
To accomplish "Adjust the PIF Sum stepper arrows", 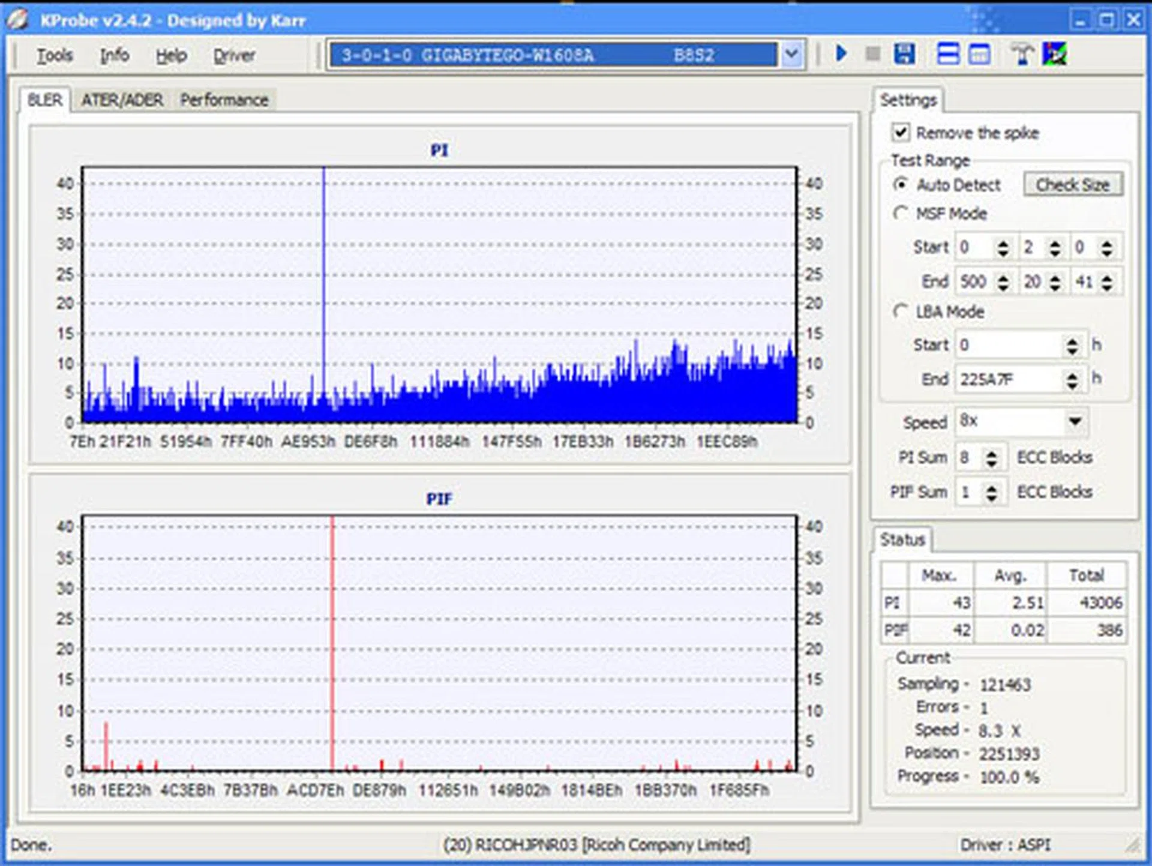I will click(992, 493).
